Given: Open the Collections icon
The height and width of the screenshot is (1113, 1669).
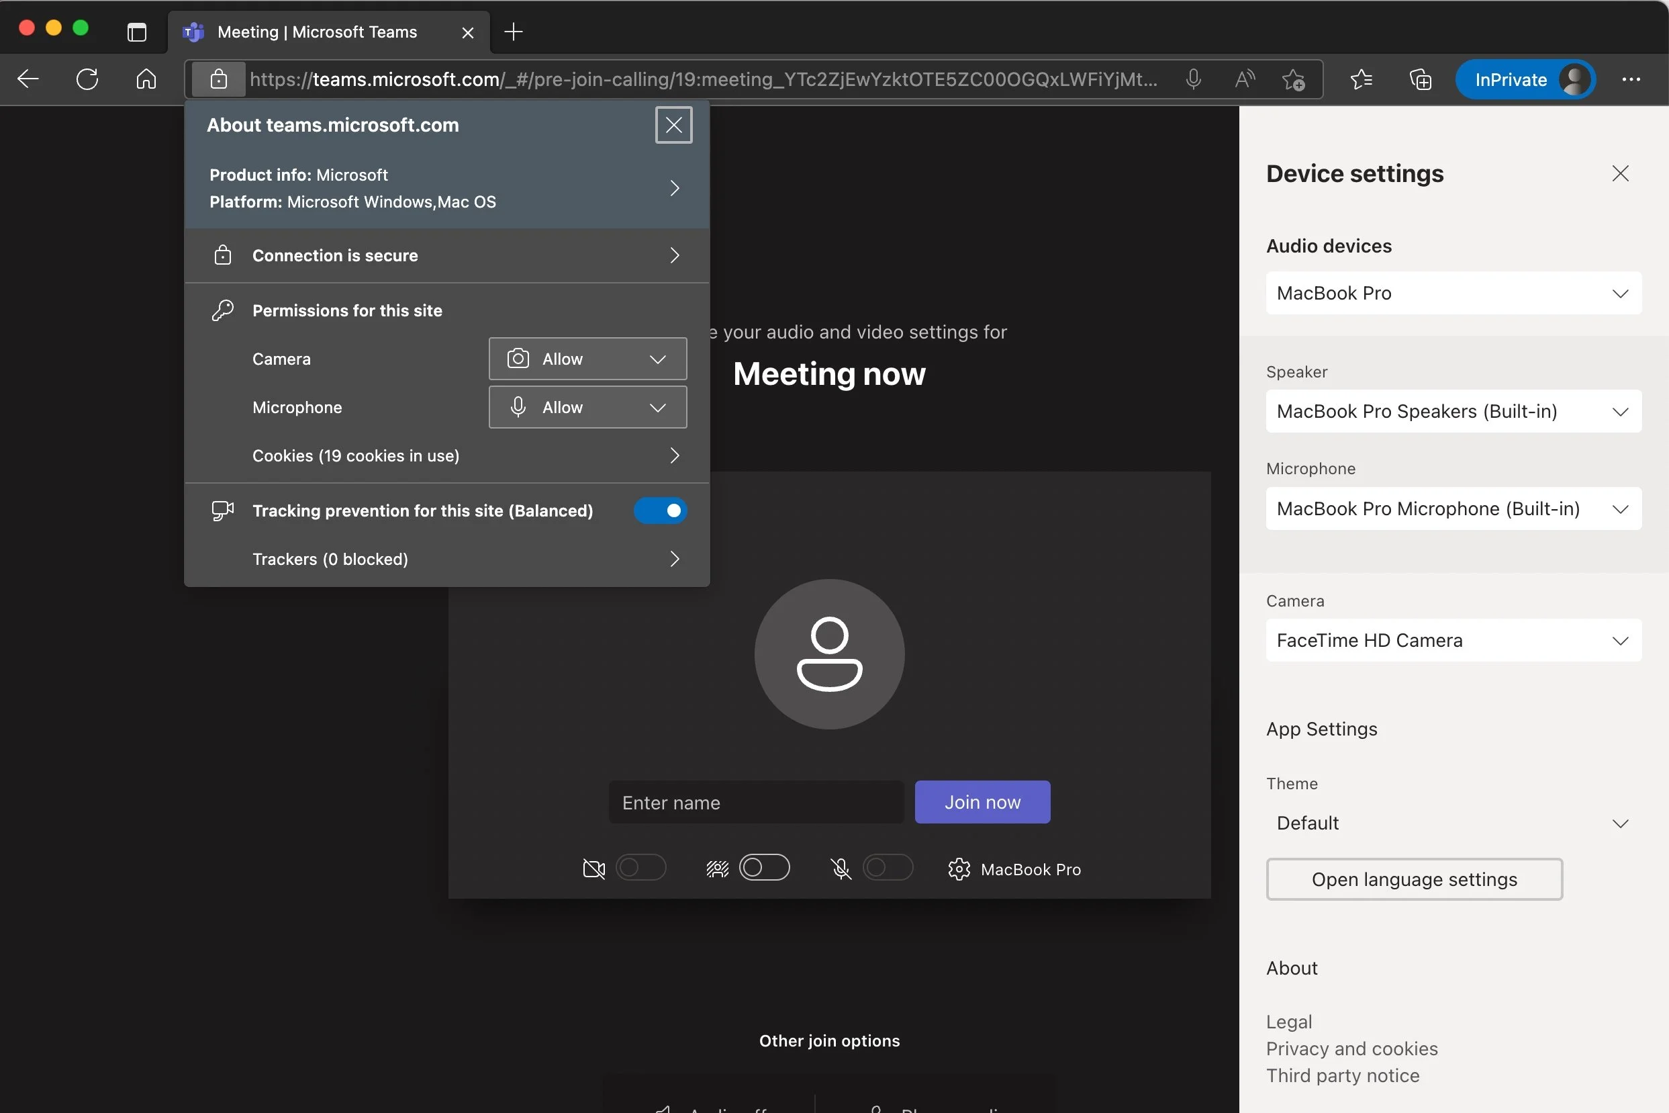Looking at the screenshot, I should click(x=1419, y=79).
